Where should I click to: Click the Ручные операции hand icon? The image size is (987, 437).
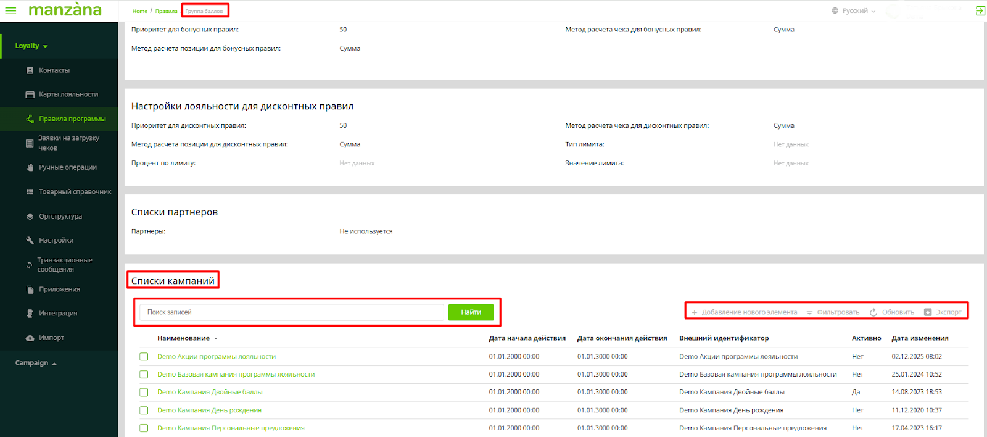pos(30,167)
